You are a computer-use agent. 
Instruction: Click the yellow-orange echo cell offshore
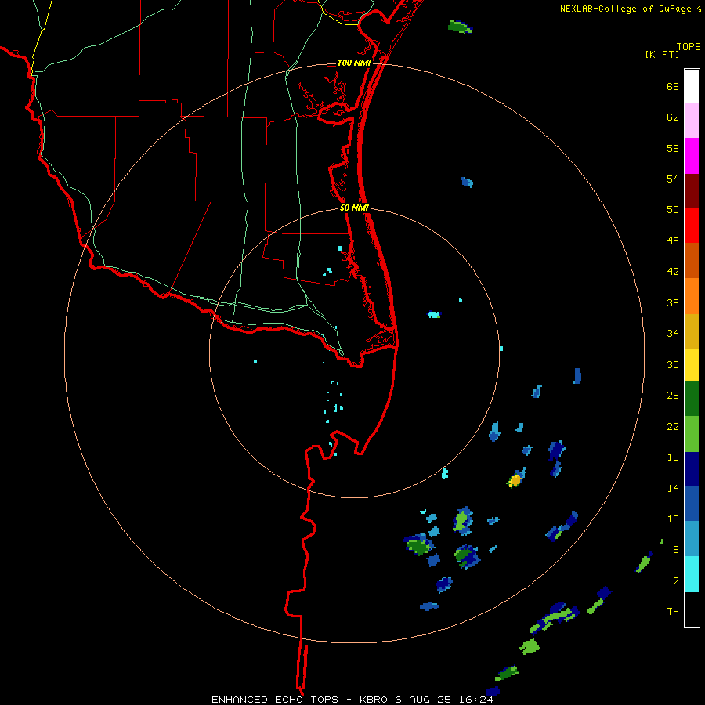[x=515, y=480]
